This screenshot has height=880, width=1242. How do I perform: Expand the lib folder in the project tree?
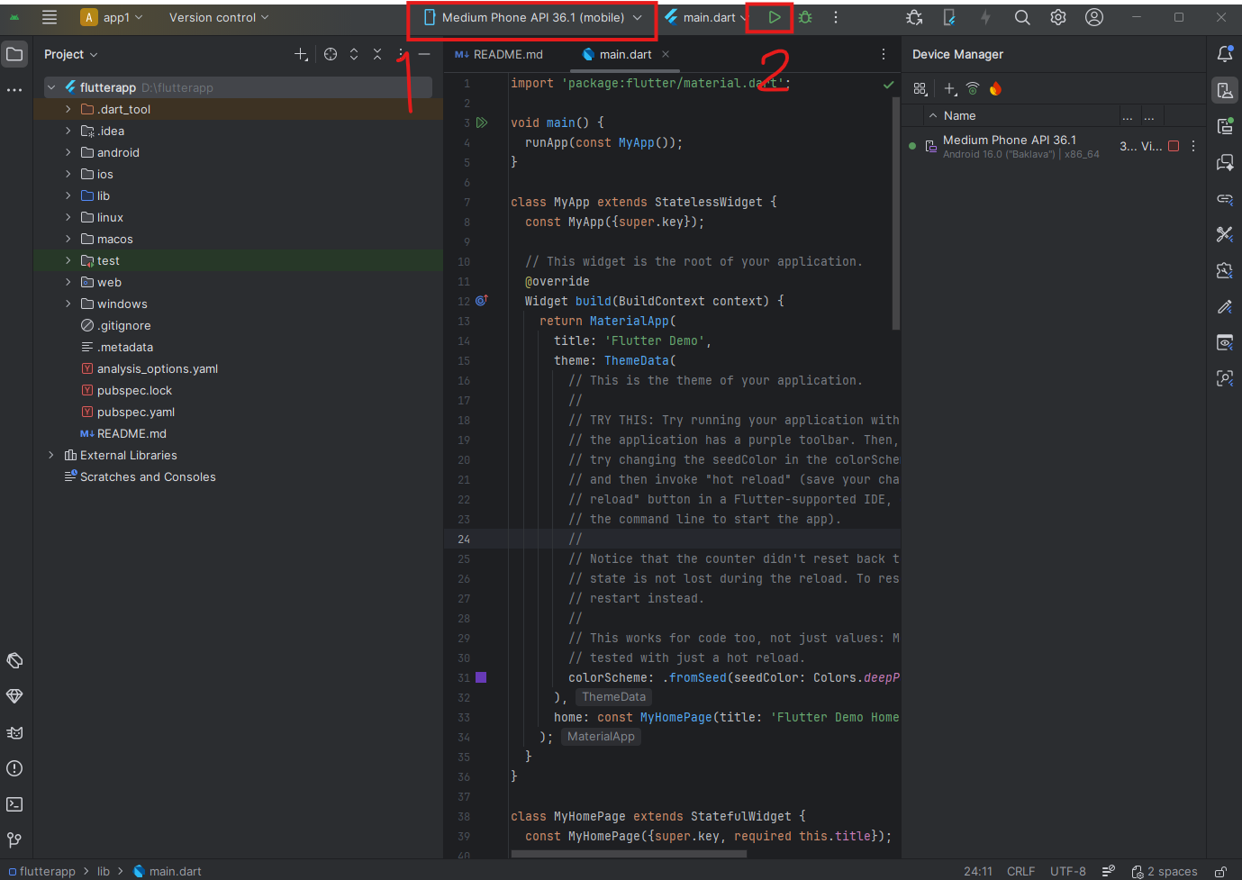tap(68, 195)
